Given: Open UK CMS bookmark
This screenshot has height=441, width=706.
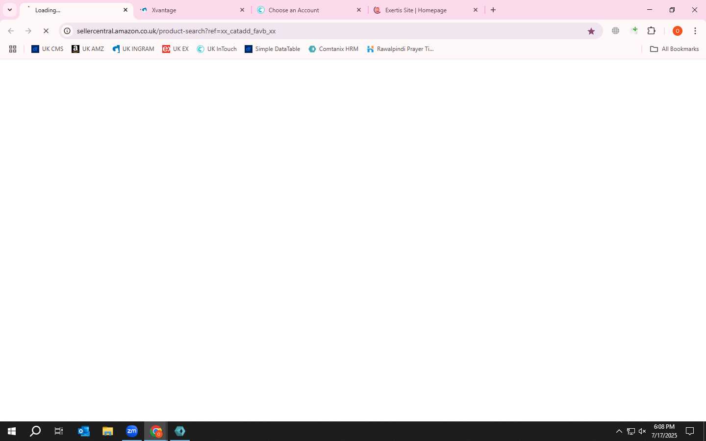Looking at the screenshot, I should coord(48,49).
